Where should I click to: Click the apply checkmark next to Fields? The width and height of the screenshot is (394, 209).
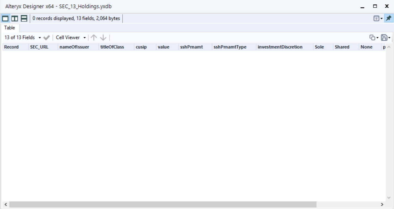[46, 37]
